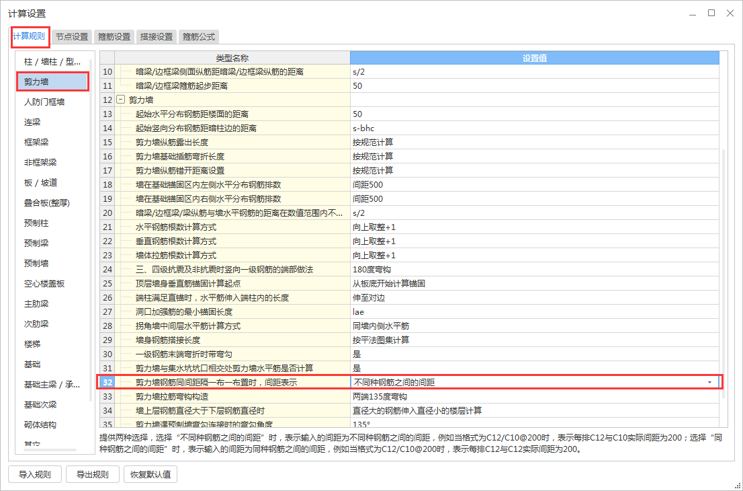Select 空心楼盖板 category
The height and width of the screenshot is (491, 743).
tap(52, 284)
